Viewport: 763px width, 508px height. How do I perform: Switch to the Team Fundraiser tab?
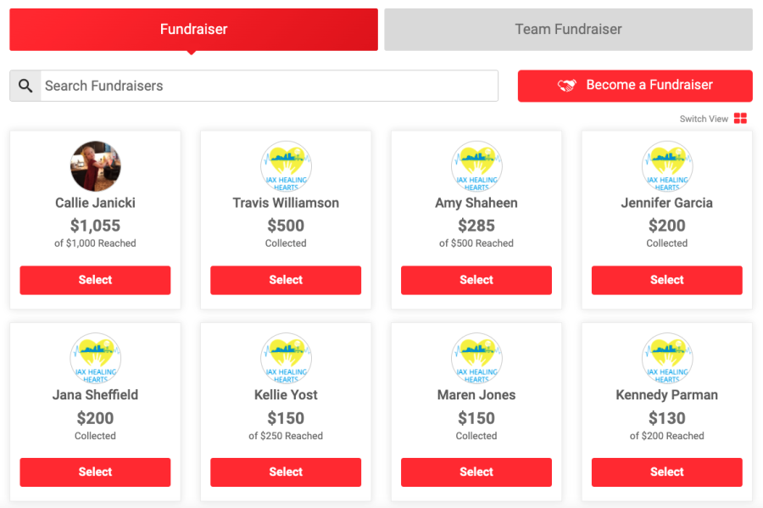coord(568,29)
